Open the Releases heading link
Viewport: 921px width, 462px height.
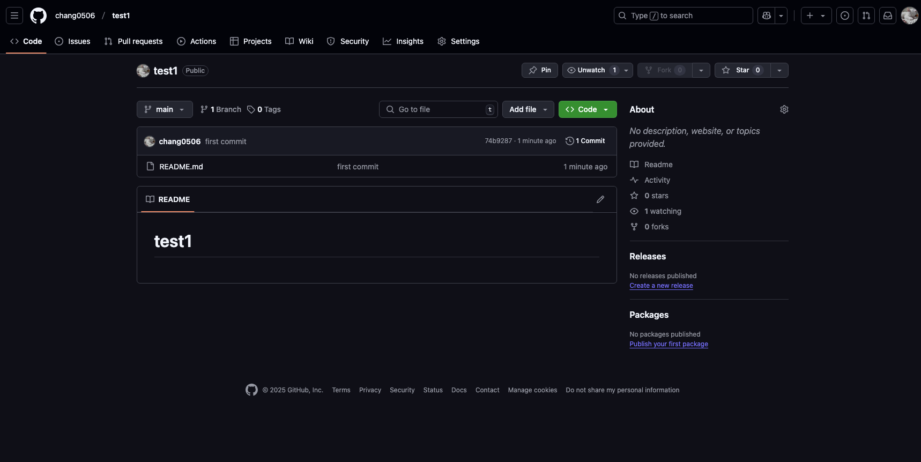648,256
